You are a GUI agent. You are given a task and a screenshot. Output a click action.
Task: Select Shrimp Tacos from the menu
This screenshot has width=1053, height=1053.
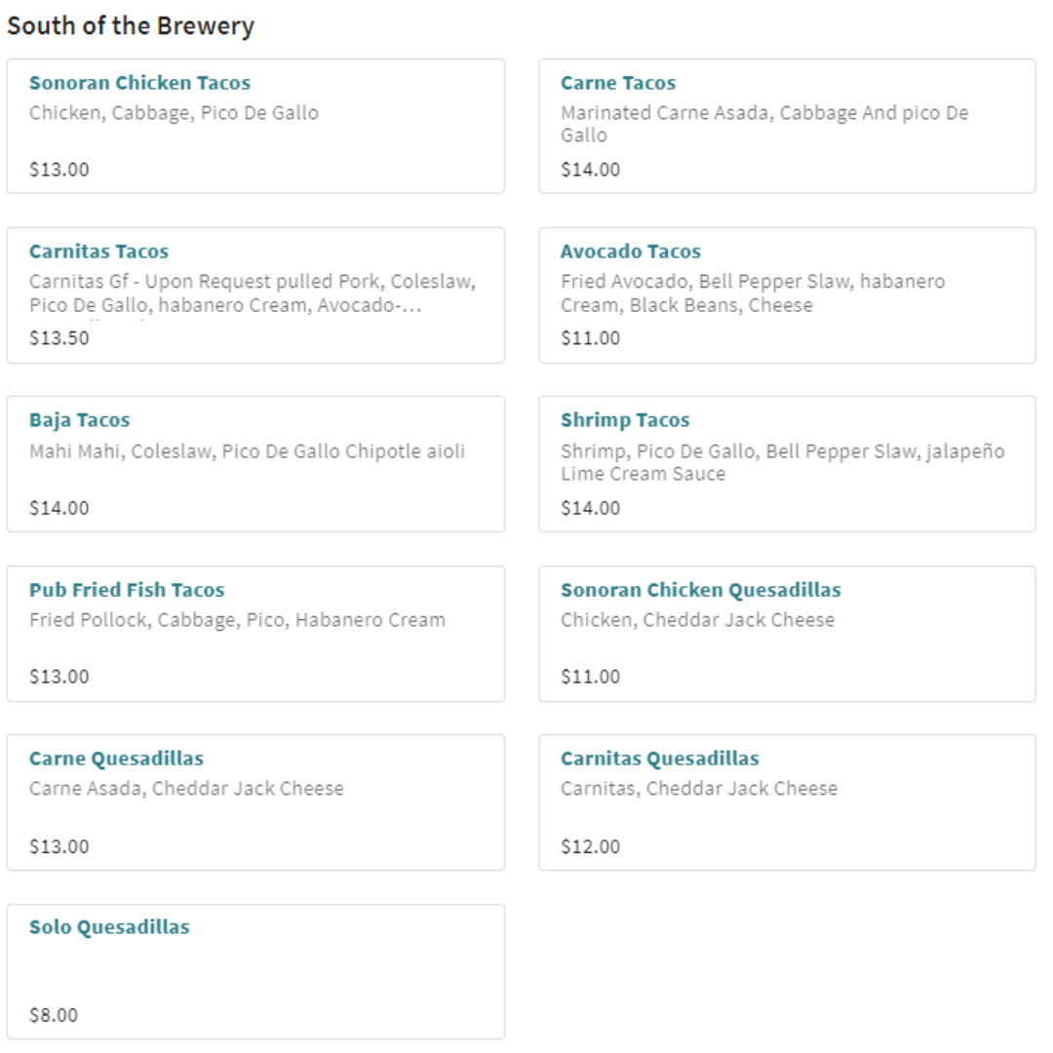(x=625, y=420)
